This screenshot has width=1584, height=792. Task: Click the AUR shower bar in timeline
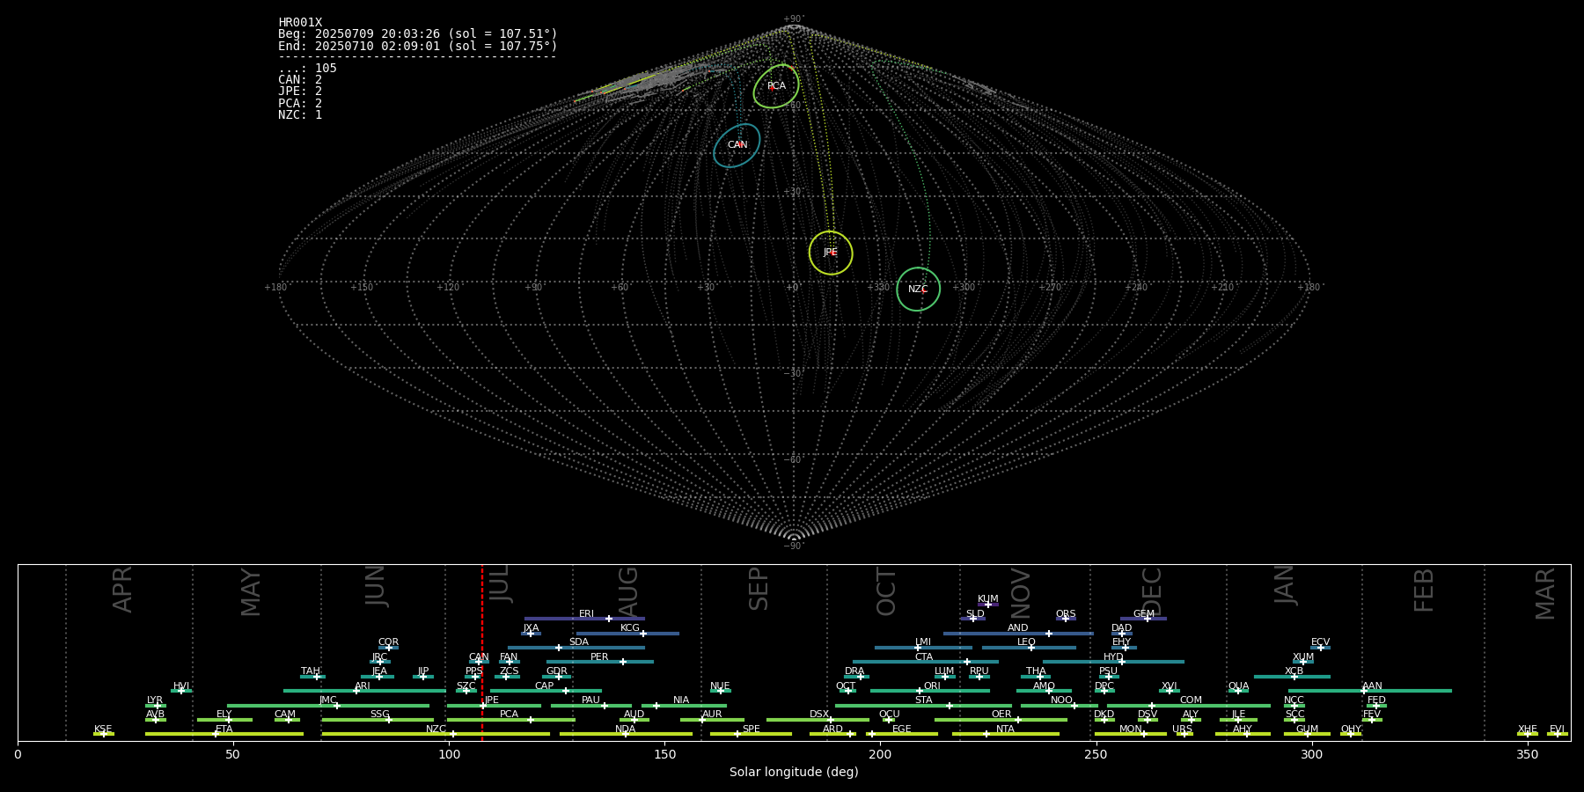pyautogui.click(x=712, y=720)
